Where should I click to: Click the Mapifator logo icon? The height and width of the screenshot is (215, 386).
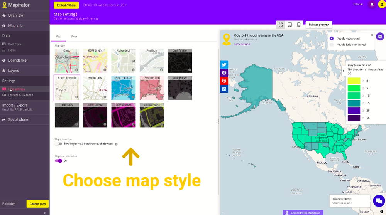click(4, 5)
